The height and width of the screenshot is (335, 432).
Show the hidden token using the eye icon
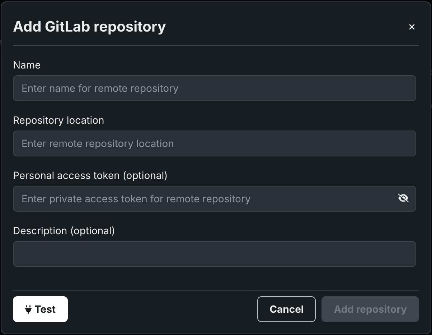click(x=403, y=198)
